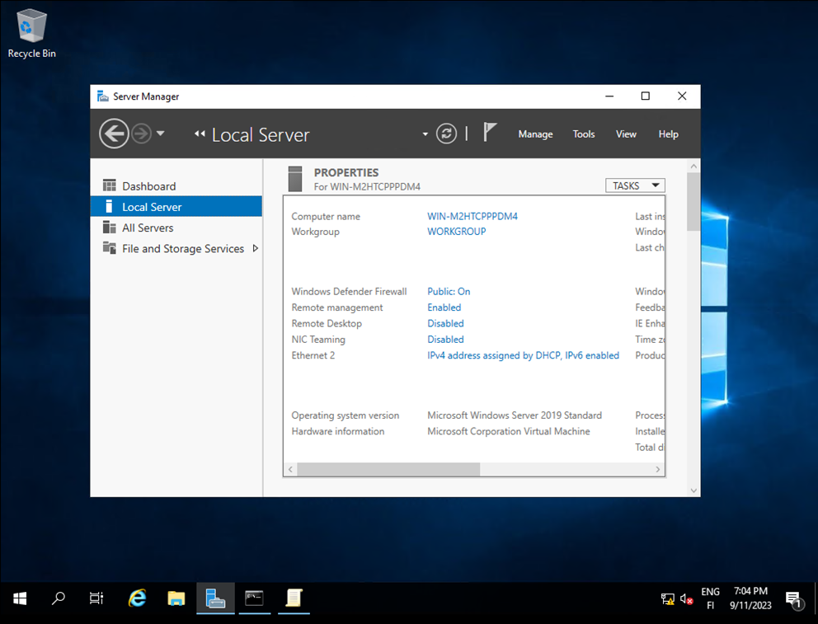The image size is (818, 624).
Task: Open the Manage menu
Action: coord(535,134)
